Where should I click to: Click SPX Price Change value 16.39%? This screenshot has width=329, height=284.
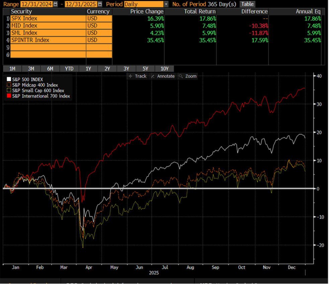coord(156,19)
